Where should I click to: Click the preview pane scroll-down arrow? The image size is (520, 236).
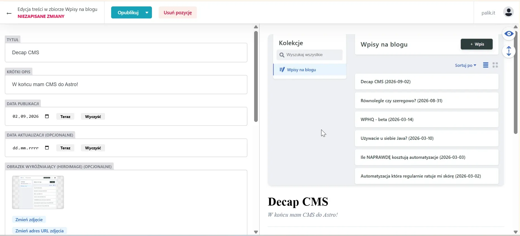(x=516, y=232)
